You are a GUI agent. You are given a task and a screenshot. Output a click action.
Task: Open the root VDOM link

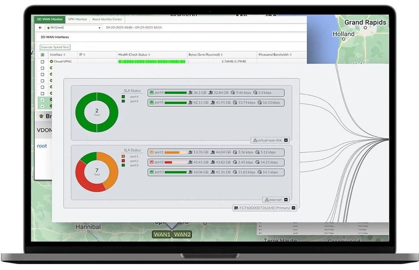tap(42, 146)
